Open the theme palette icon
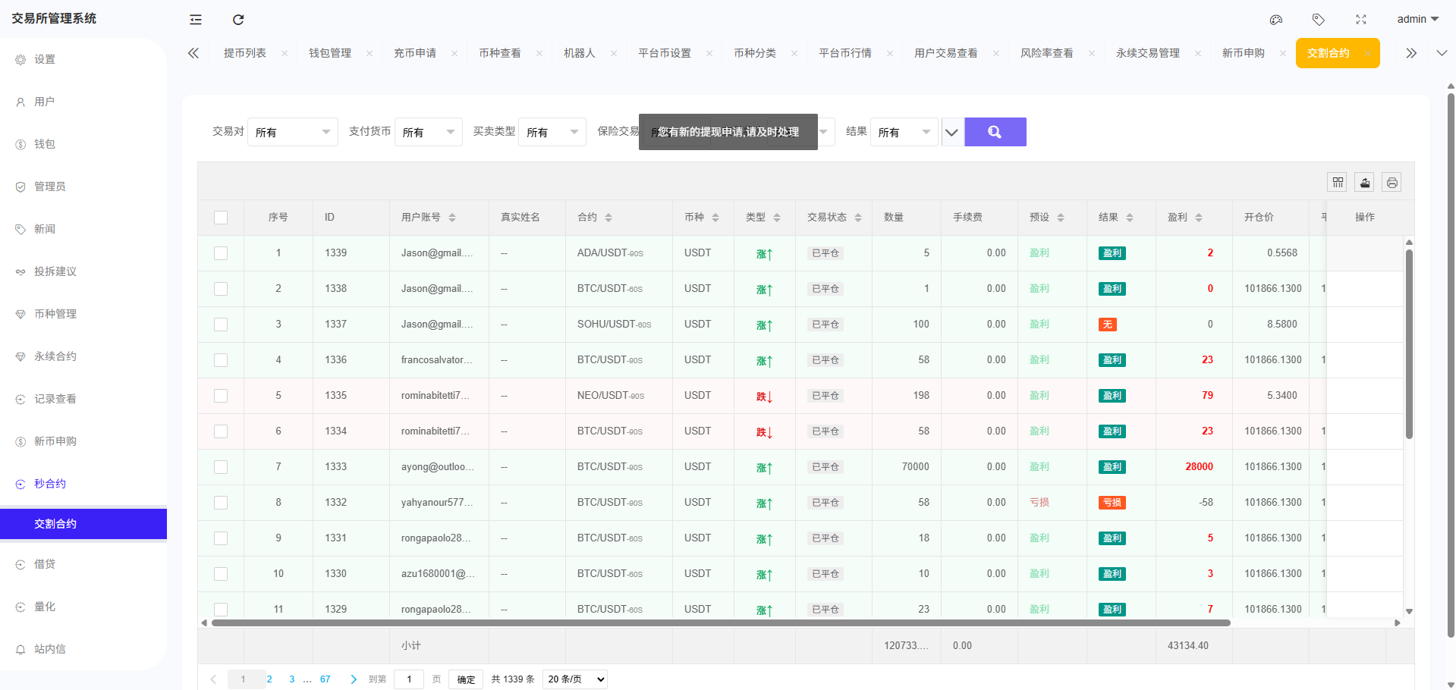Viewport: 1456px width, 690px height. click(x=1276, y=20)
